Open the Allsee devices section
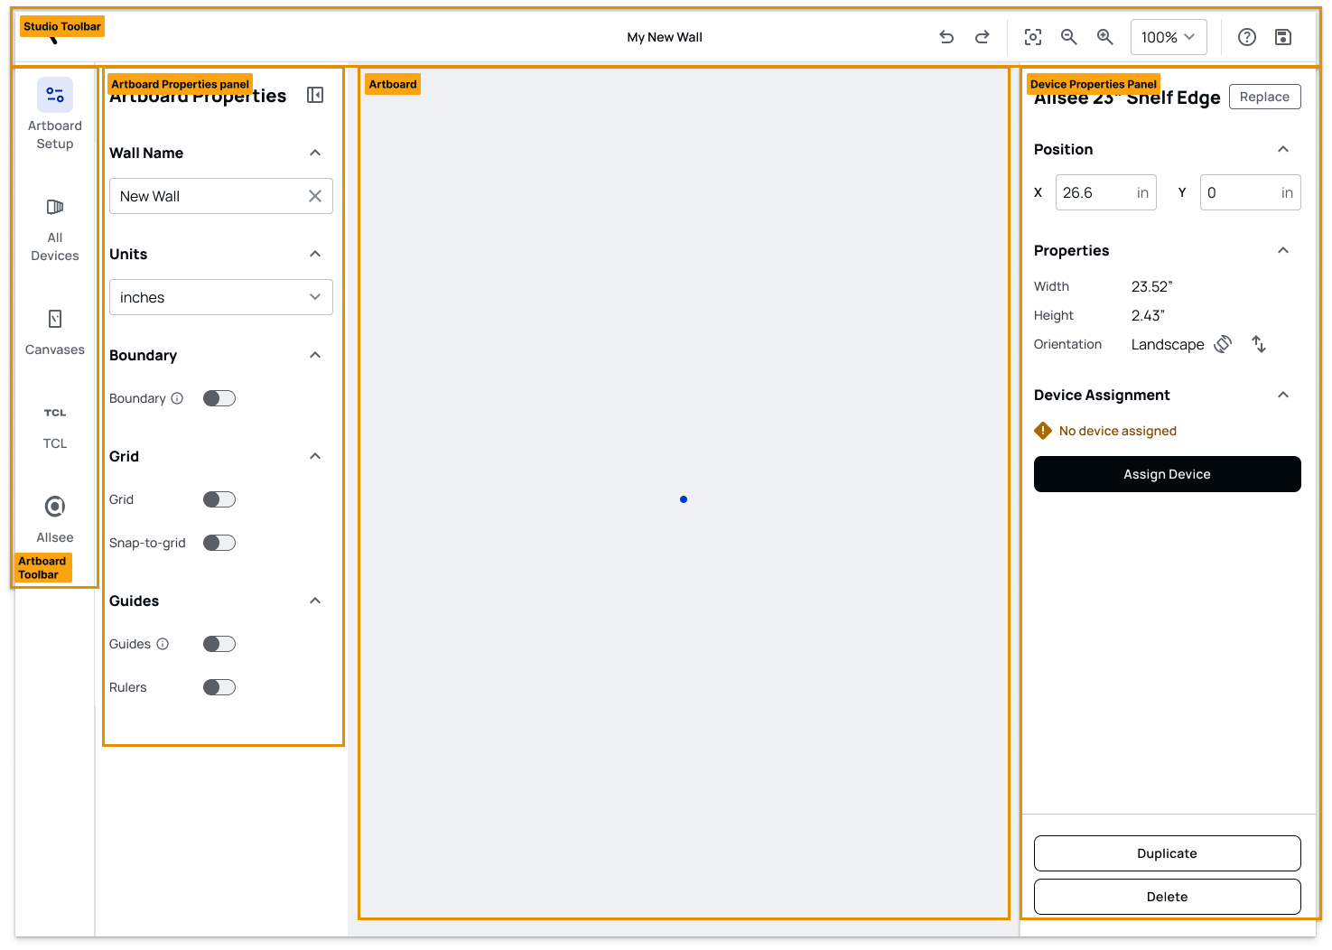This screenshot has height=950, width=1332. click(x=55, y=519)
